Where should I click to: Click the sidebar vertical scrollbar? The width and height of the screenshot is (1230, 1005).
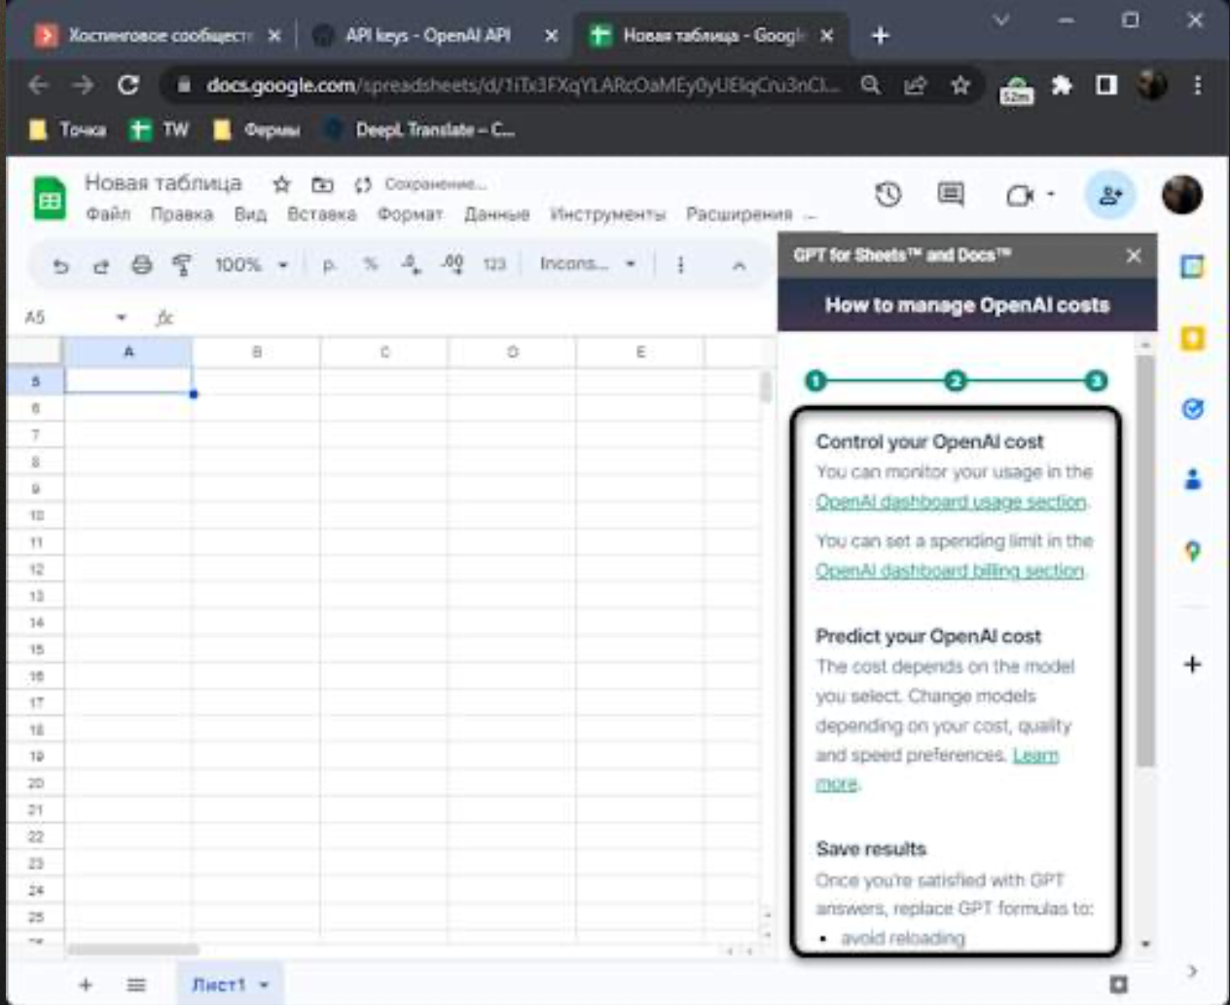point(1145,565)
